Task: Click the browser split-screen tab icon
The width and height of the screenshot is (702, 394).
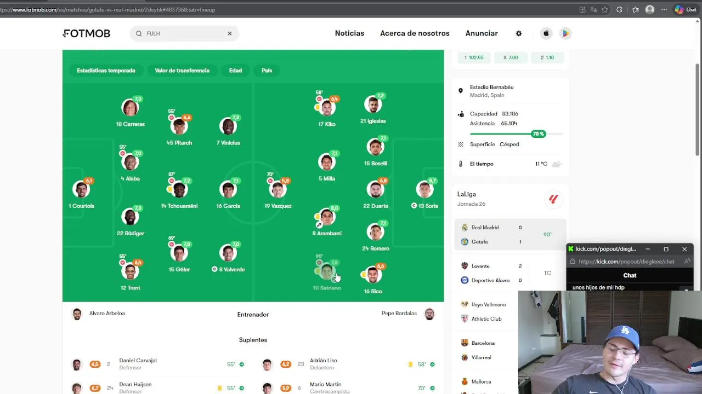Action: point(582,9)
